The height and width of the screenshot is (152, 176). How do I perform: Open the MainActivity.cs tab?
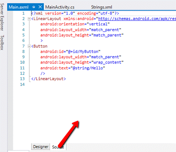(60, 7)
